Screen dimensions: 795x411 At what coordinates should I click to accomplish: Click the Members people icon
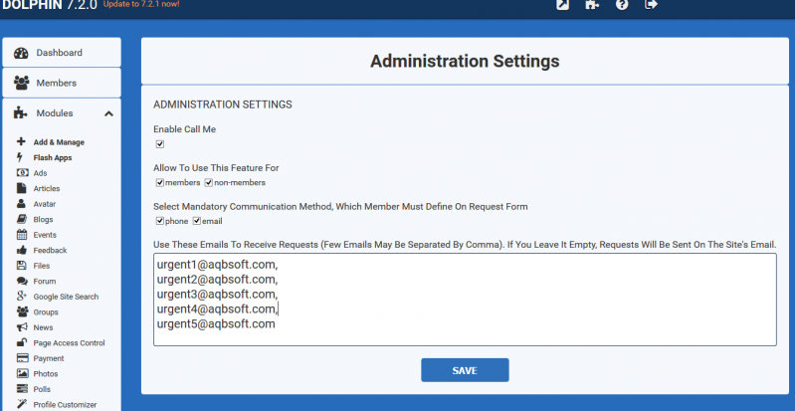click(21, 83)
